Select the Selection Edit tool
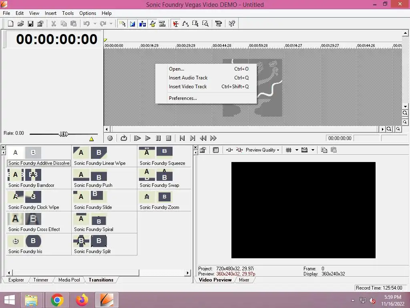This screenshot has height=308, width=410. (x=195, y=24)
